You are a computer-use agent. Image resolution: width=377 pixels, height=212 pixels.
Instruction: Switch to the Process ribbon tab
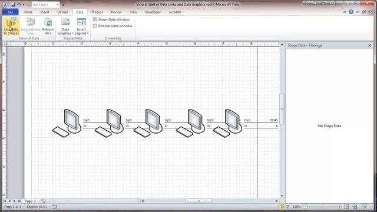click(97, 12)
